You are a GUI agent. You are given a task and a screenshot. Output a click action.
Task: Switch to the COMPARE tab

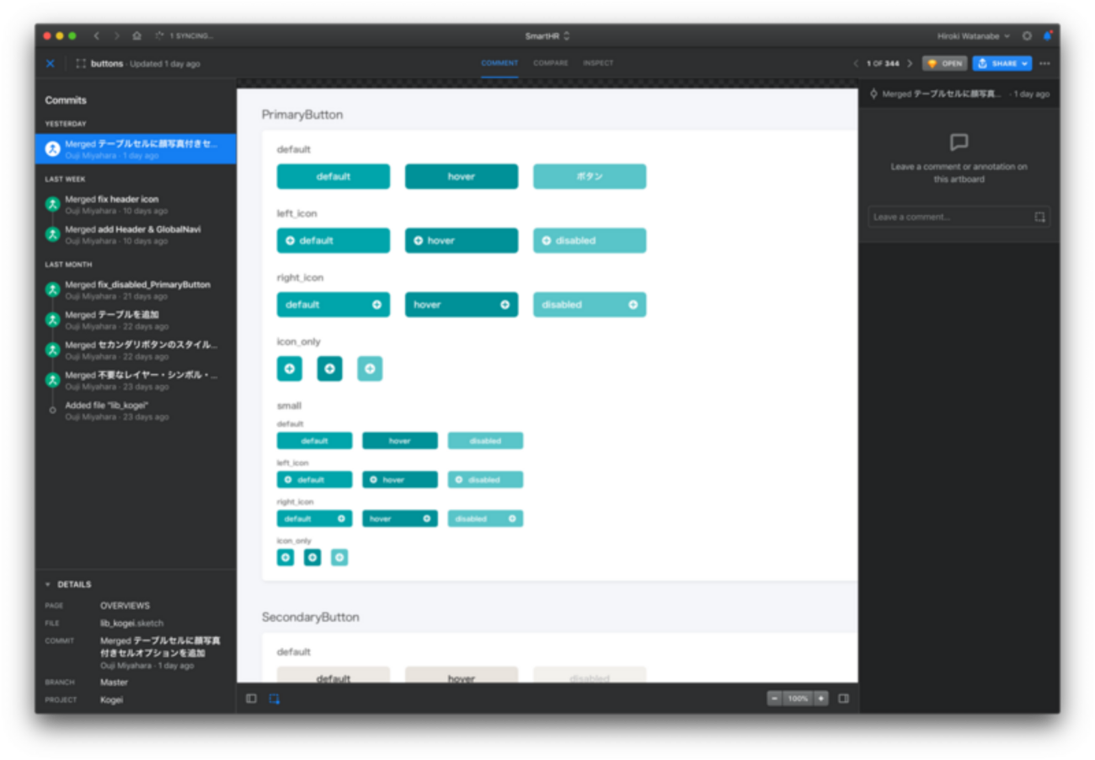pos(550,63)
